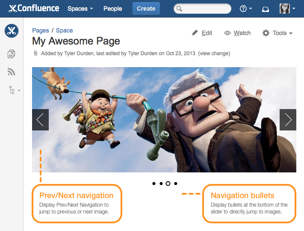This screenshot has width=304, height=231.
Task: Select the third highlighted navigation bullet
Action: [168, 184]
